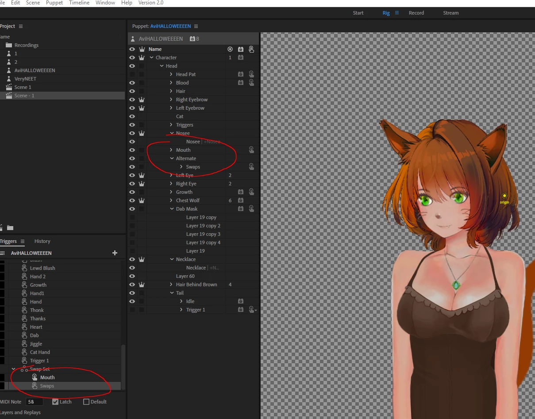Click the yellow origin handle on puppet
The width and height of the screenshot is (535, 419).
click(x=504, y=196)
